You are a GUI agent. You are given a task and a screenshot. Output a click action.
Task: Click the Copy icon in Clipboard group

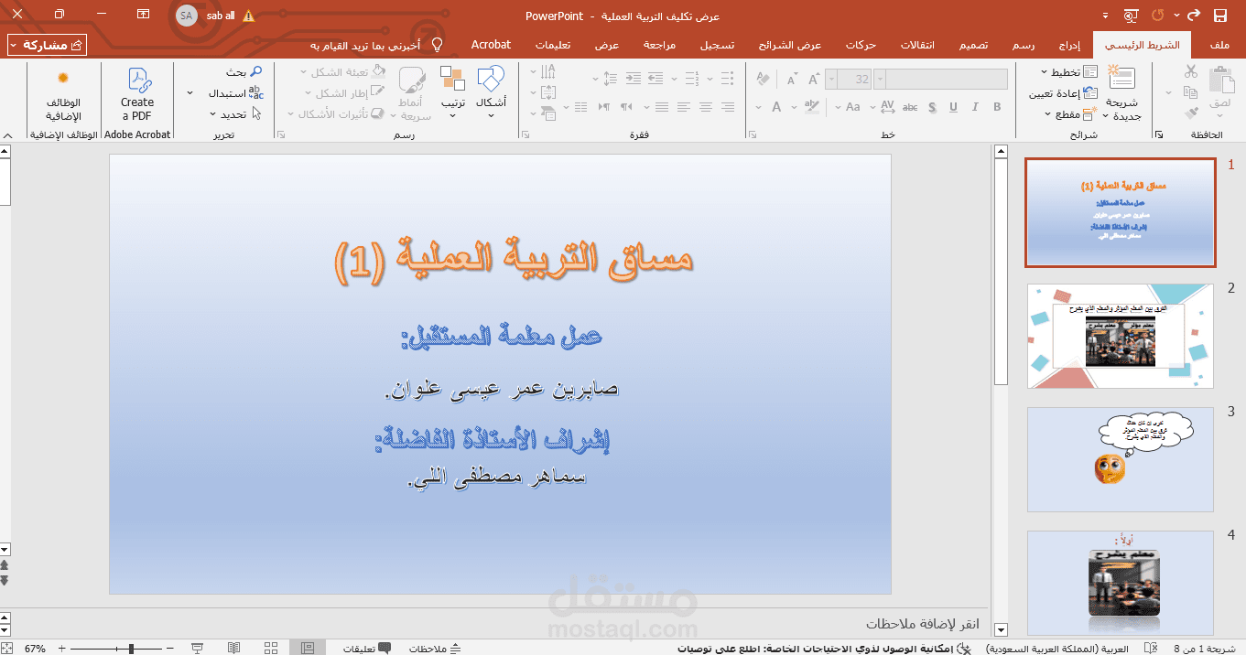pos(1191,91)
